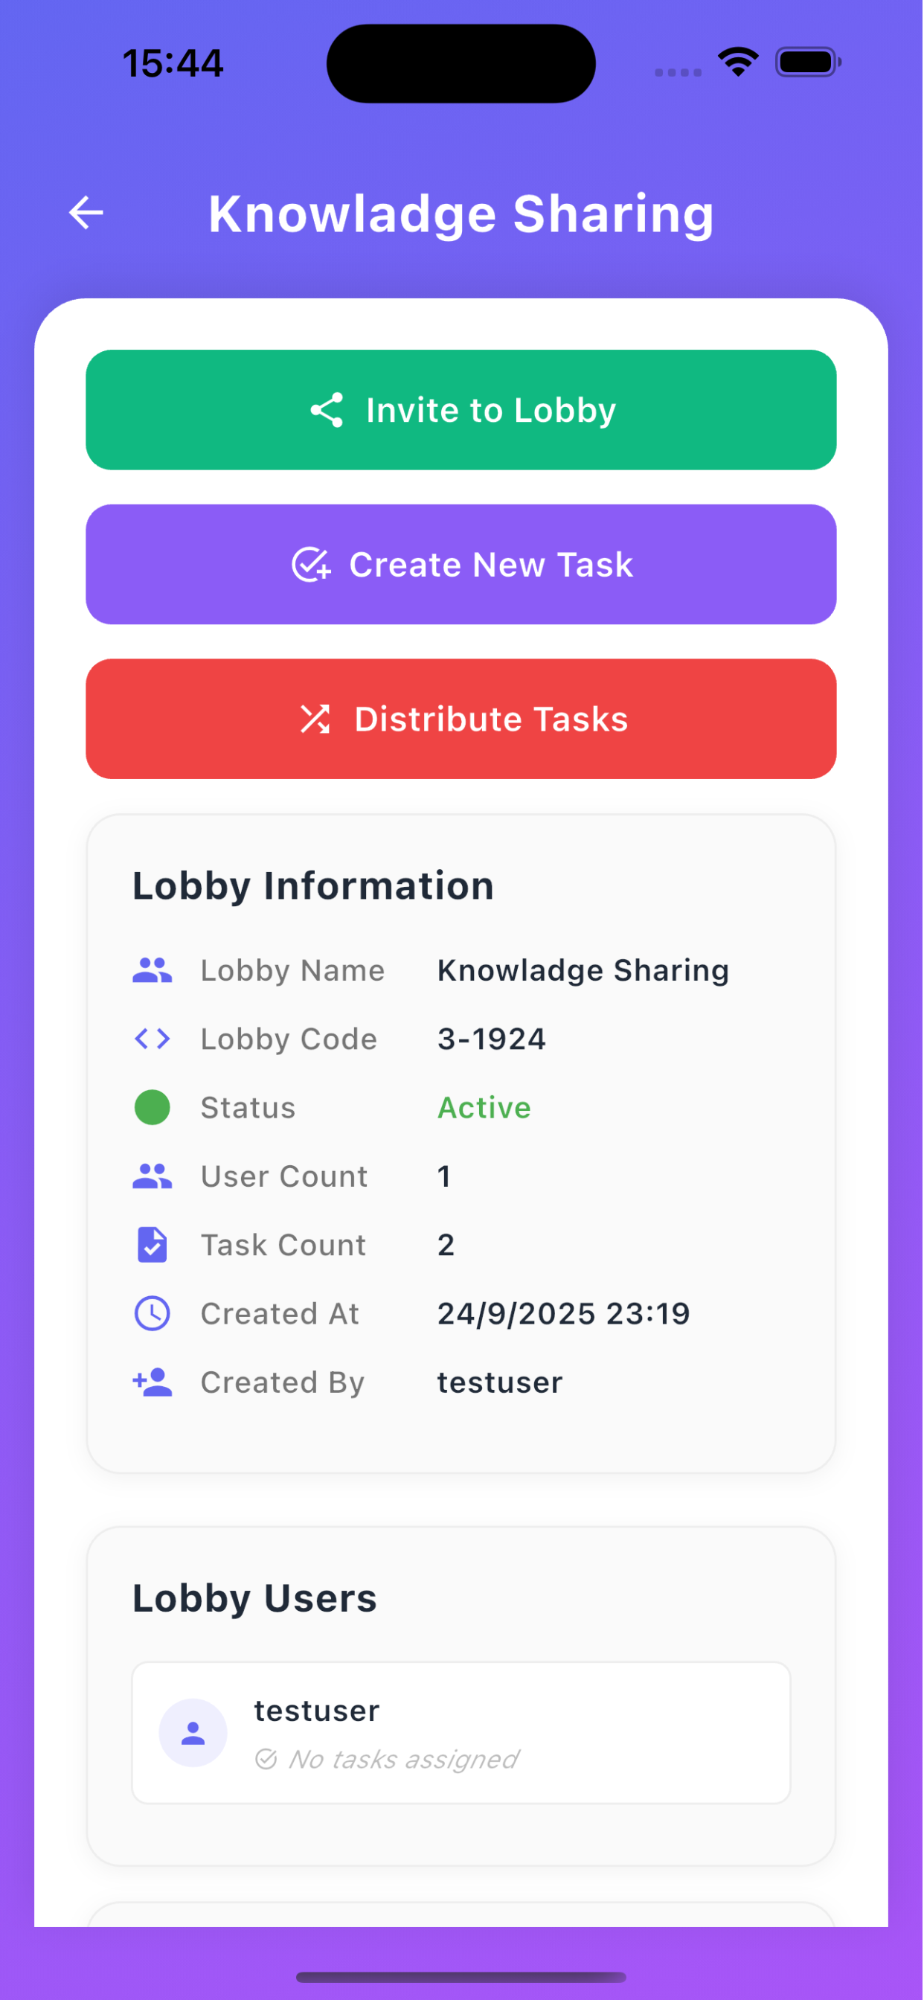
Task: Click the clock icon beside Created At
Action: pyautogui.click(x=153, y=1314)
